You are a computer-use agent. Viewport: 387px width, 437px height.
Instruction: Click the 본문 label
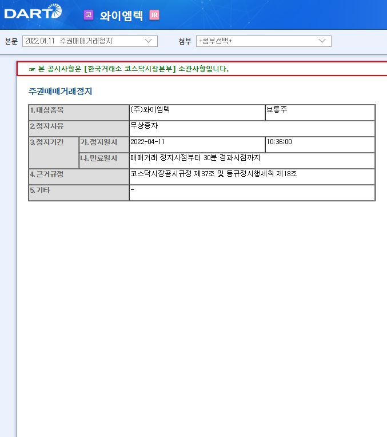[x=11, y=41]
